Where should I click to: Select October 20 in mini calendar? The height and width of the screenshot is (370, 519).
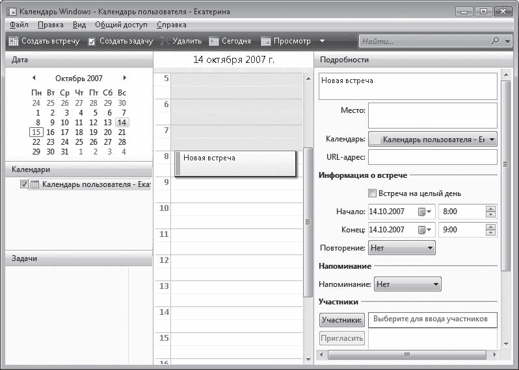(x=107, y=132)
